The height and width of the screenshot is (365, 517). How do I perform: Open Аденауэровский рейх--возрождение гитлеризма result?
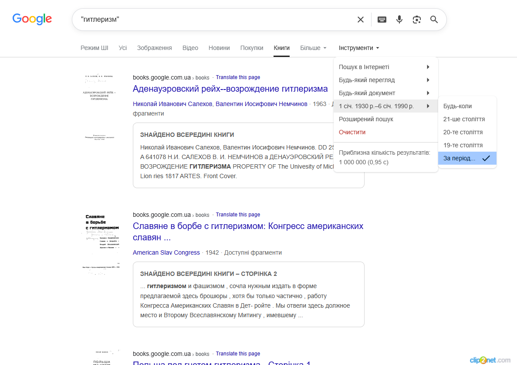click(x=230, y=89)
